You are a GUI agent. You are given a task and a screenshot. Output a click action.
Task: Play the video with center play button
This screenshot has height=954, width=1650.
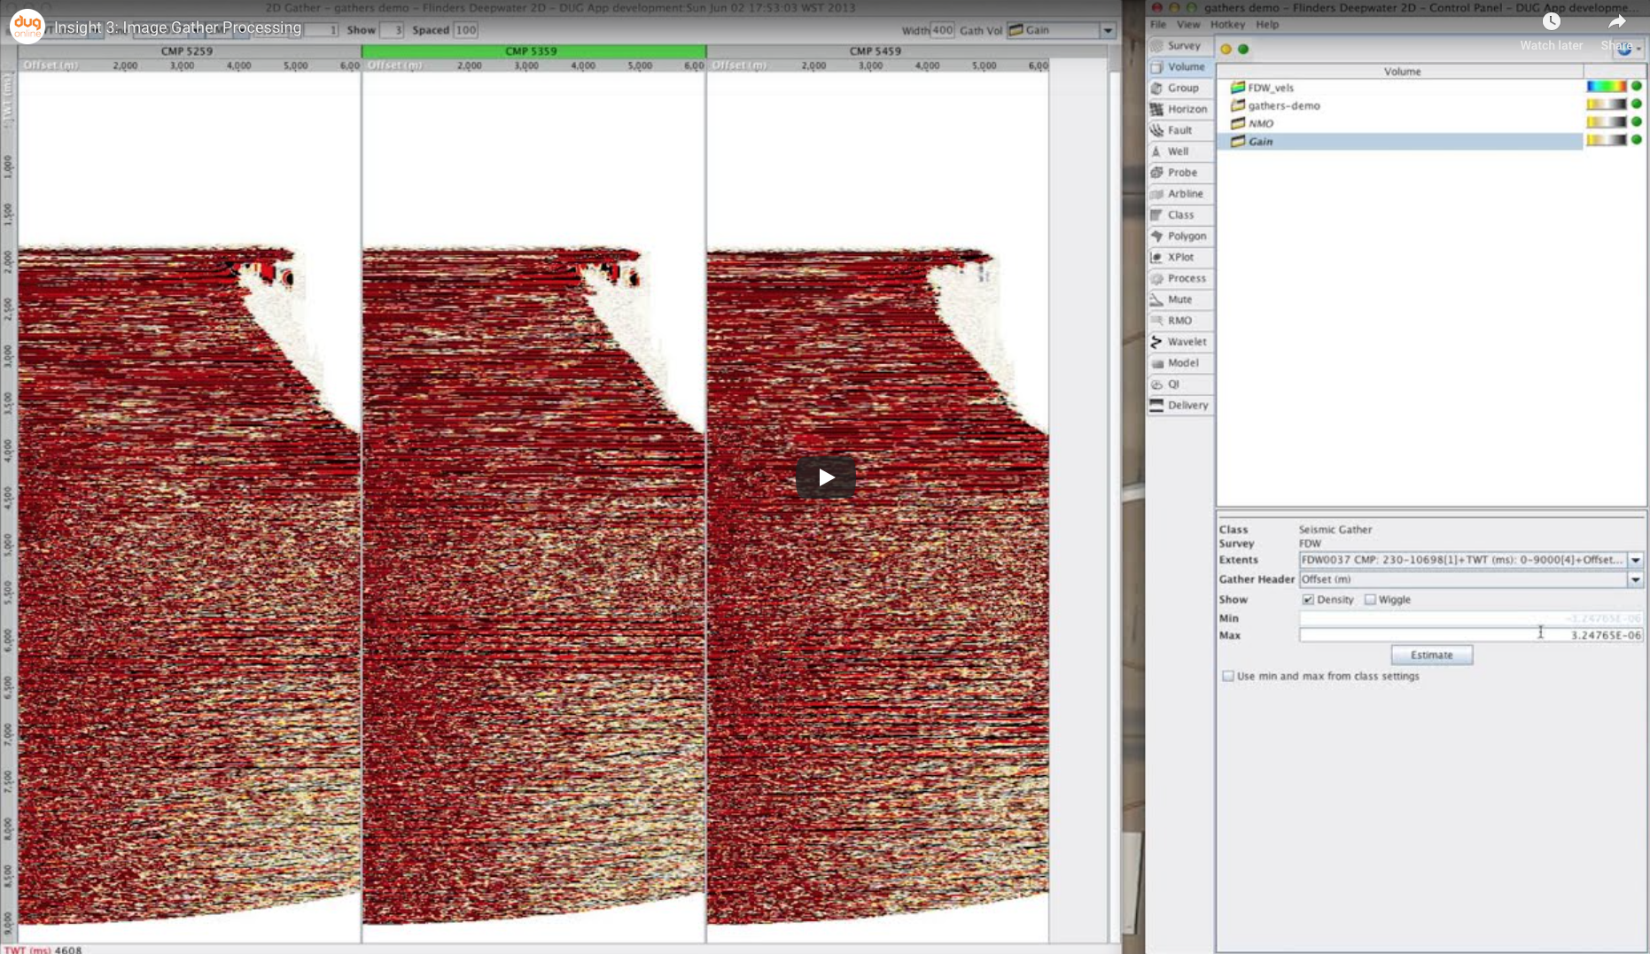point(826,477)
